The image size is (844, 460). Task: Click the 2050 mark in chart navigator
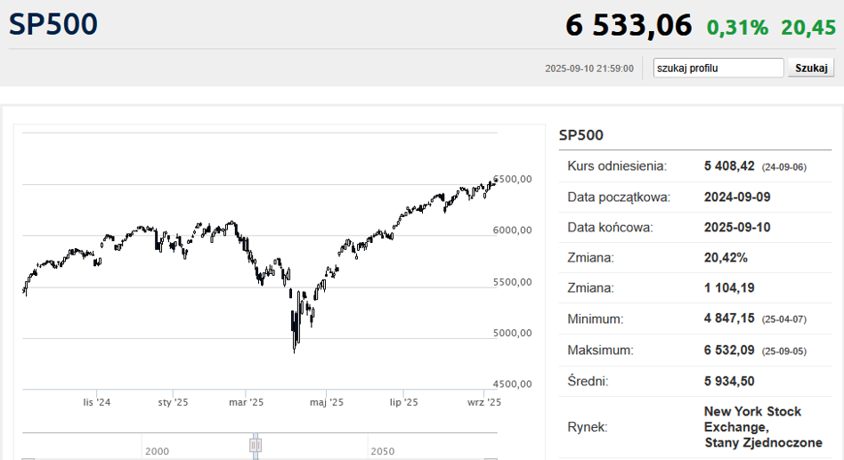[383, 451]
